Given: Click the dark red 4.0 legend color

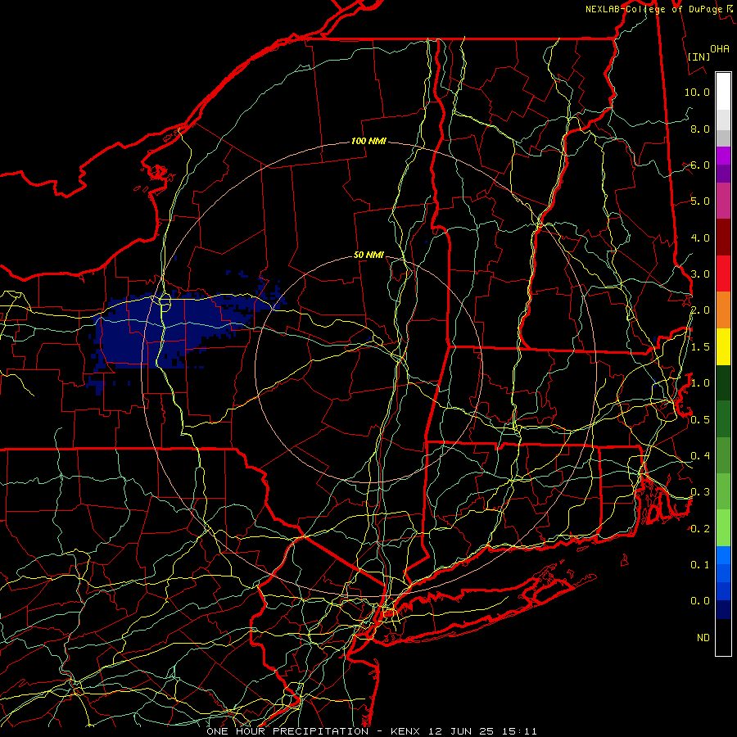Looking at the screenshot, I should point(723,237).
